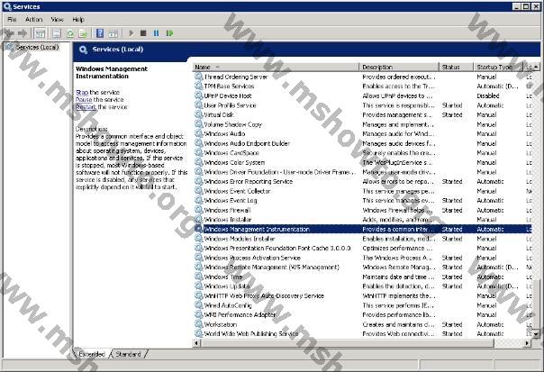Click the horizontal scrollbar left arrow

(x=196, y=343)
